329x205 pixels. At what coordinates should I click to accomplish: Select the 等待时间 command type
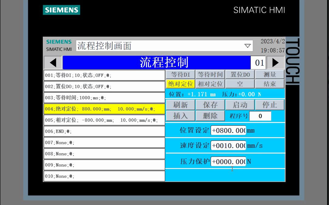point(210,74)
